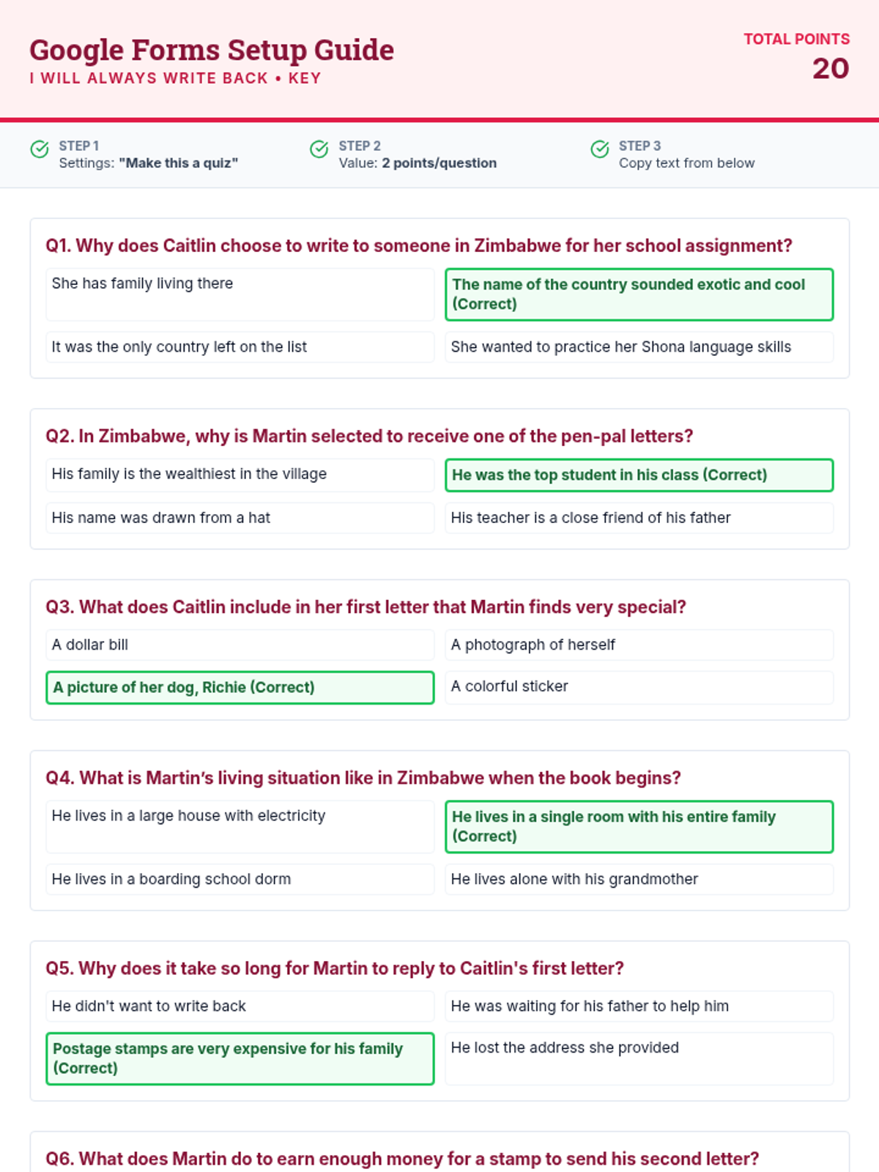Select 'She has family living there' option
The width and height of the screenshot is (879, 1172).
pyautogui.click(x=240, y=294)
